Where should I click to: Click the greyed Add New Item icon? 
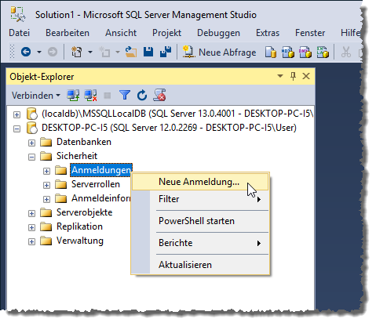pyautogui.click(x=105, y=52)
